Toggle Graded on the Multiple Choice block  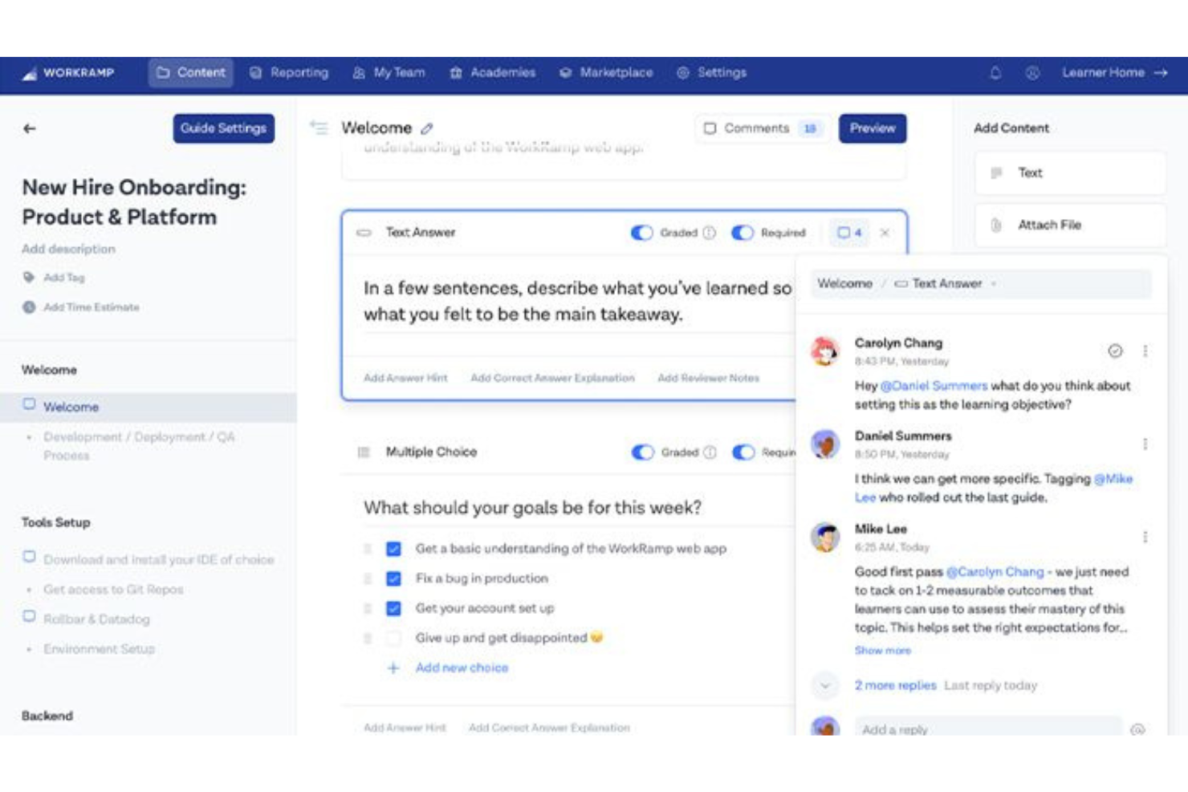[x=643, y=453]
